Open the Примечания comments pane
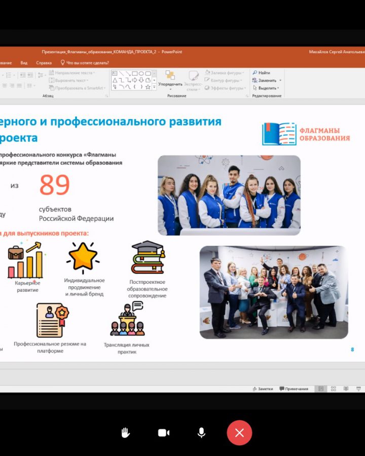The width and height of the screenshot is (365, 456). 294,389
